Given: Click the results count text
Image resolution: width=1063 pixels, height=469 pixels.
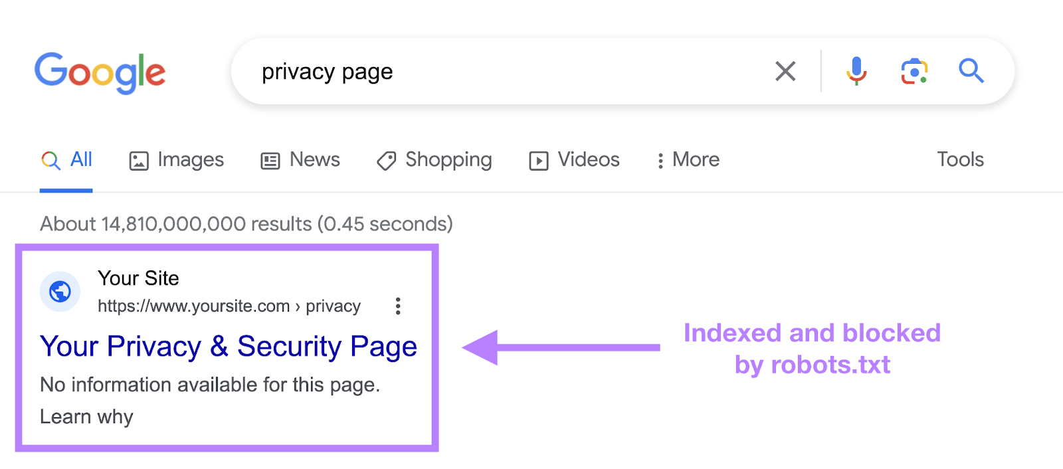Looking at the screenshot, I should [246, 224].
